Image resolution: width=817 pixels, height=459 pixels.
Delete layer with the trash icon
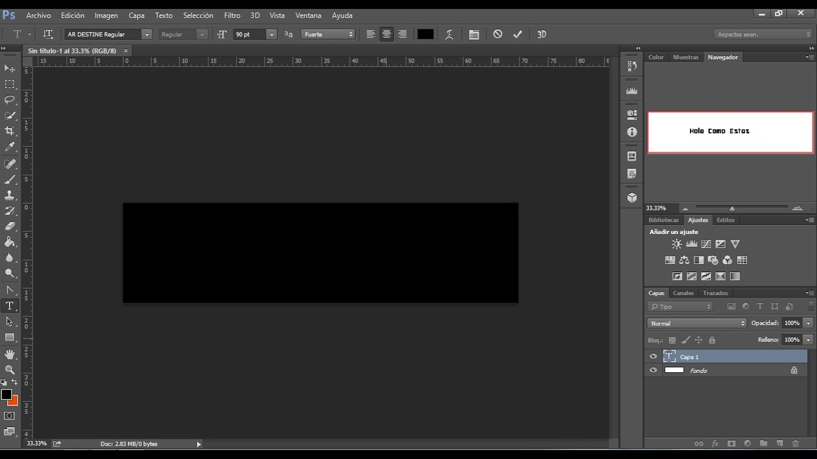coord(795,444)
